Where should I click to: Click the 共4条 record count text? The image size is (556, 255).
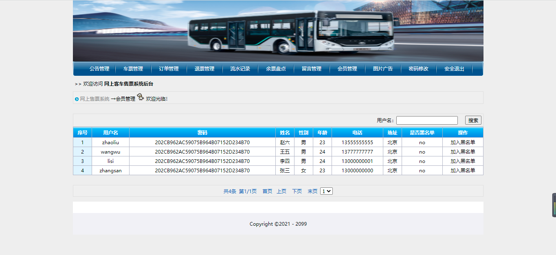230,191
